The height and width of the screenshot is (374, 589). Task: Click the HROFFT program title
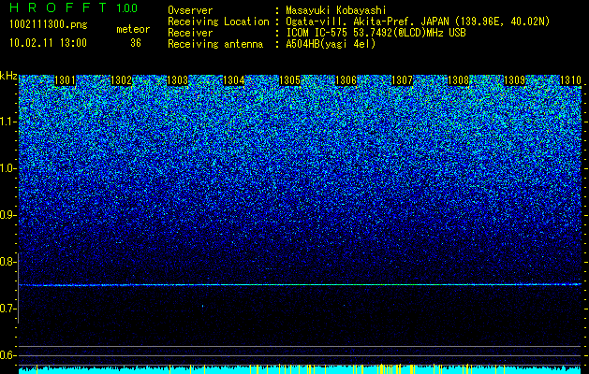point(59,7)
